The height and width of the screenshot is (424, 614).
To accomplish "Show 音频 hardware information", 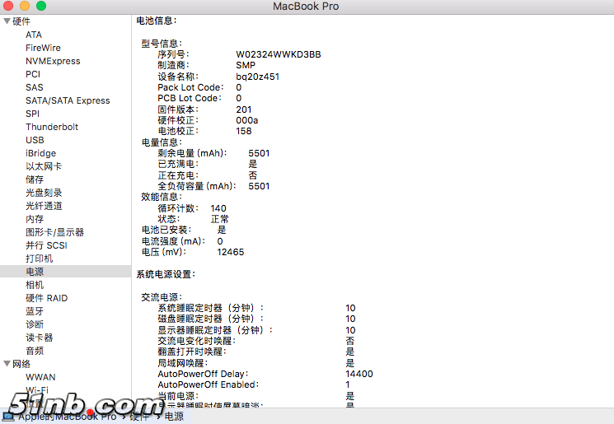I will click(35, 351).
